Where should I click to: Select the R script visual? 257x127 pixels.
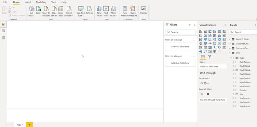click(215, 47)
